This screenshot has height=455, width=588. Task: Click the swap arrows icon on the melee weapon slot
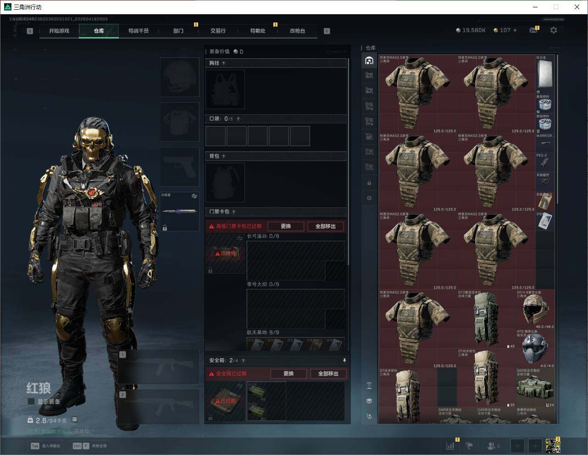[x=194, y=196]
